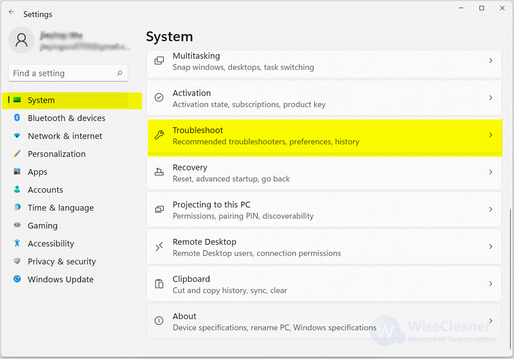
Task: Click the user profile avatar icon
Action: [x=22, y=40]
